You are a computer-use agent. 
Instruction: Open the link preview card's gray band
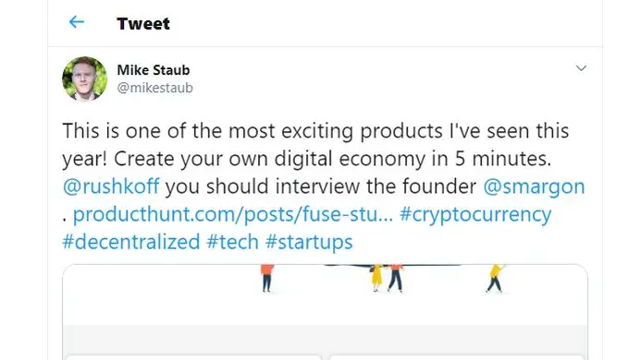[325, 339]
